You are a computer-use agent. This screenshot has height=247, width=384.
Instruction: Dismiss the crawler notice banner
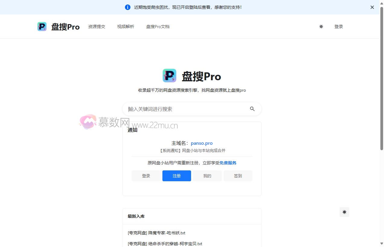tap(372, 7)
